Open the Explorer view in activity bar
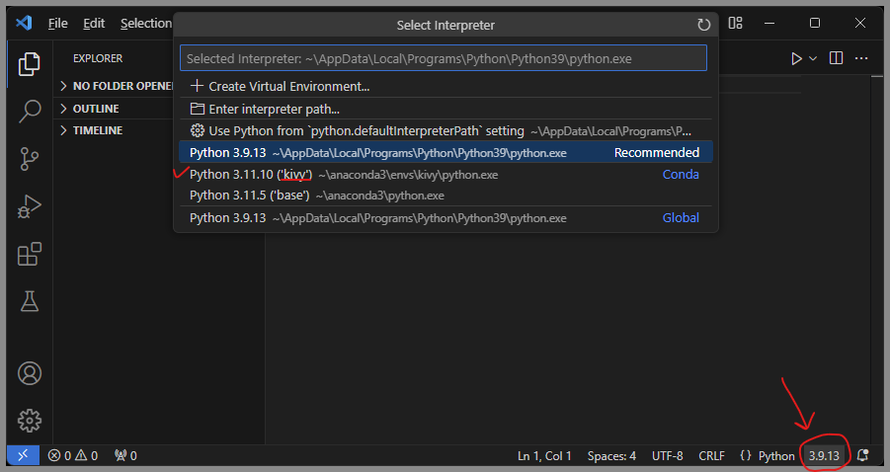Viewport: 890px width, 472px height. coord(29,64)
